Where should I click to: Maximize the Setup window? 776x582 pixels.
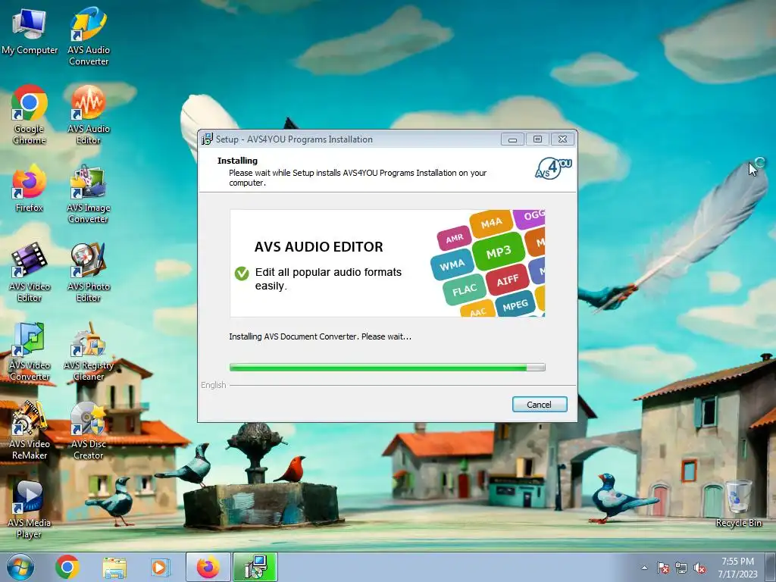(537, 139)
